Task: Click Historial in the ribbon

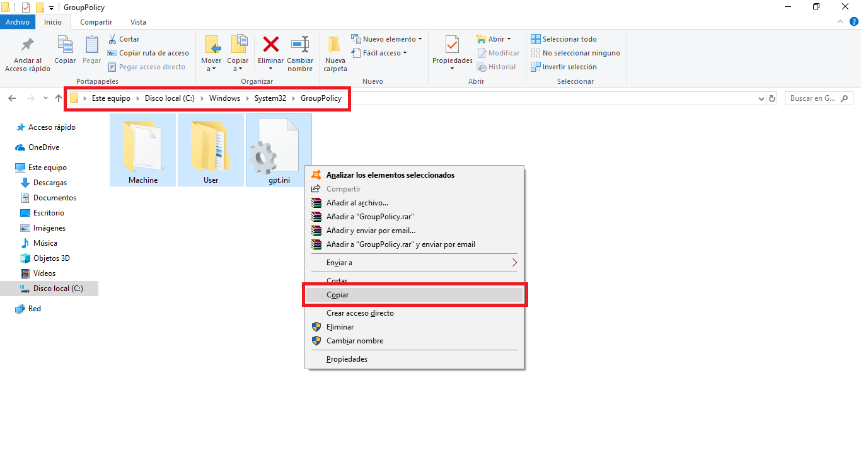Action: pyautogui.click(x=497, y=67)
